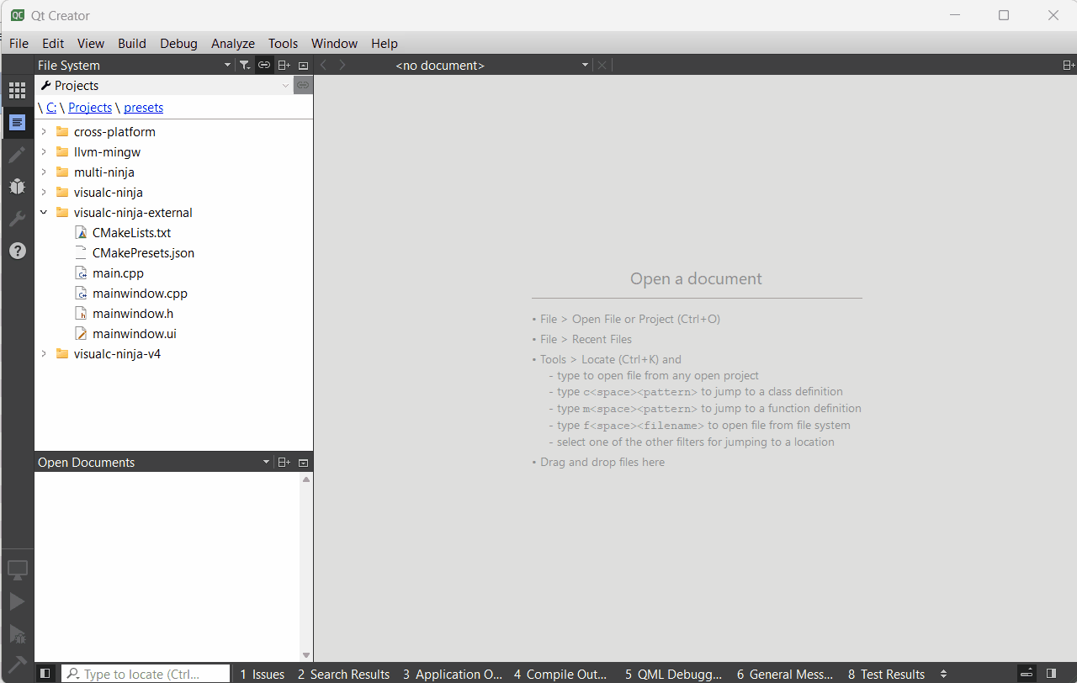Click the Edit mode icon in the sidebar
The image size is (1077, 683).
(x=17, y=123)
